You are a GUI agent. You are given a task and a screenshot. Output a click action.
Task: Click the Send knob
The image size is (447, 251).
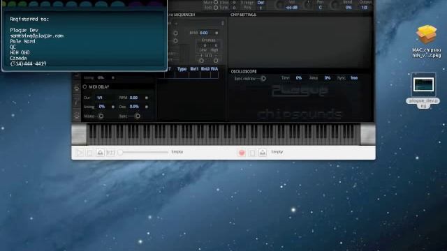click(335, 5)
